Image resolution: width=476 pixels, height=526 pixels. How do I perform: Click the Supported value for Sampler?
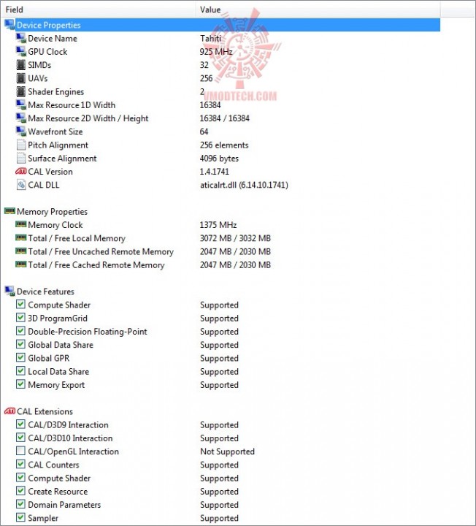coord(219,518)
